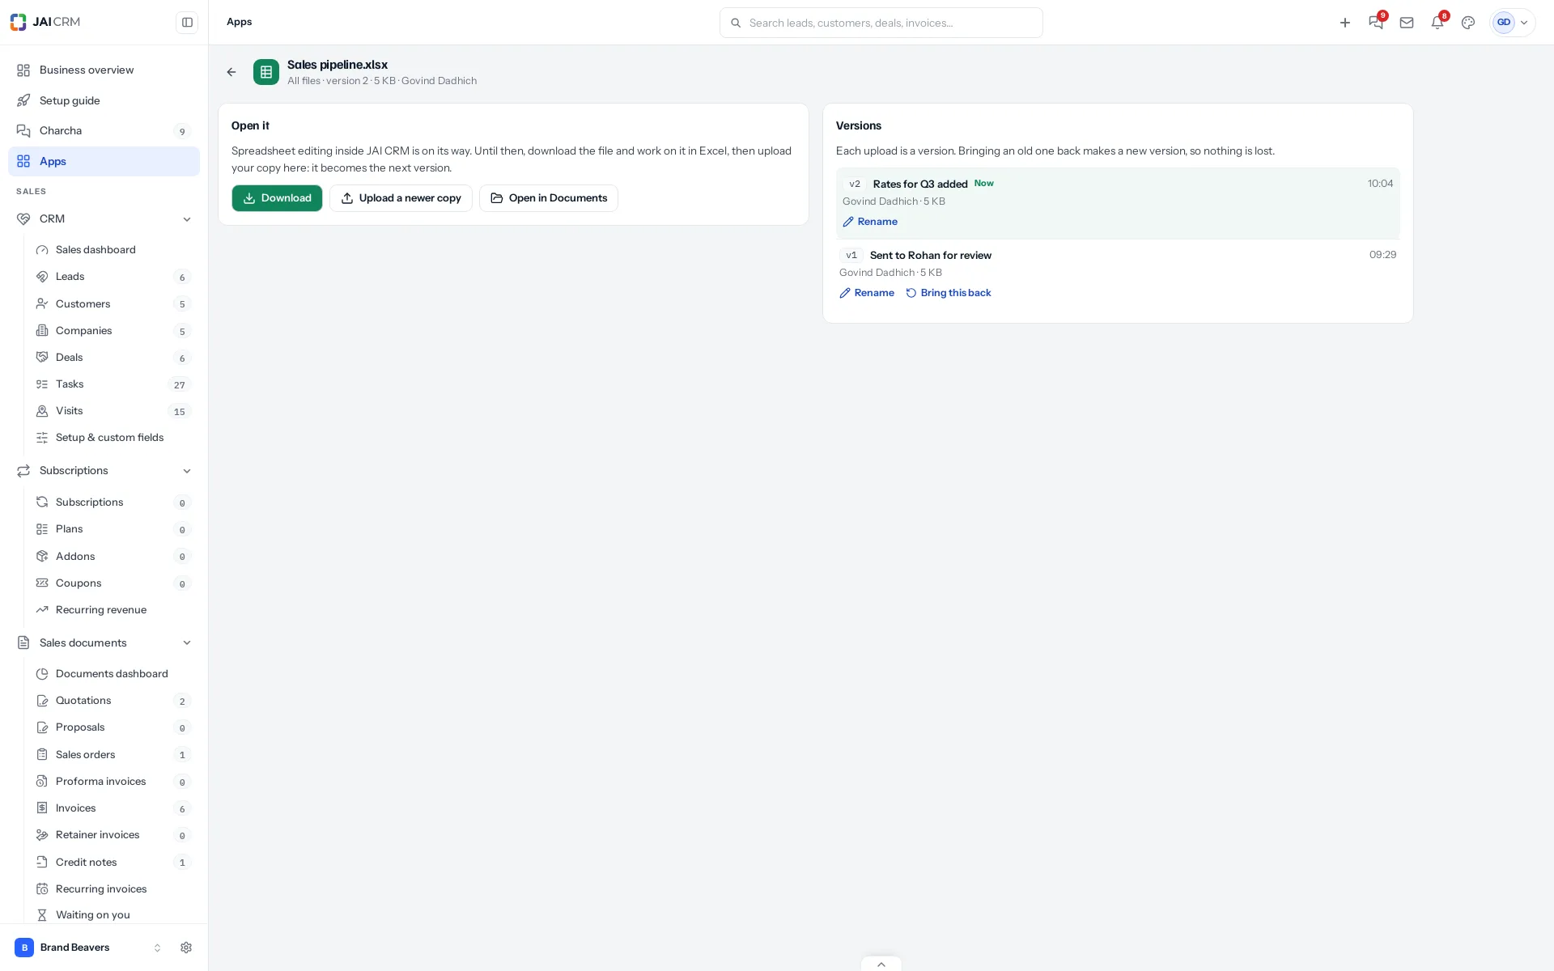Open the Brand Beavers workspace switcher
Viewport: 1554px width, 971px height.
point(88,948)
